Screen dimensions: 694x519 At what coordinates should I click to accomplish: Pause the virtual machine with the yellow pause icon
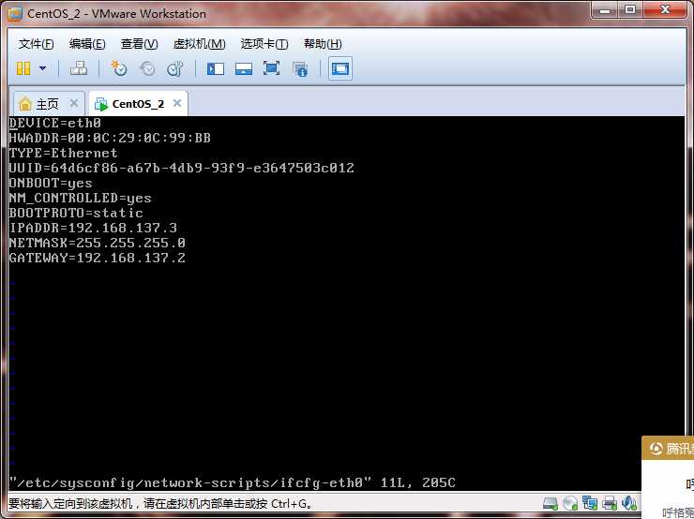point(23,68)
